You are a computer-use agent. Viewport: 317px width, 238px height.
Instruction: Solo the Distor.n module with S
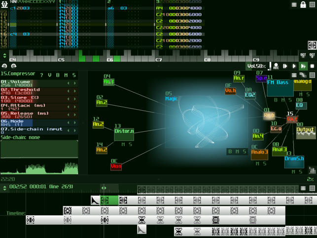tap(130, 144)
